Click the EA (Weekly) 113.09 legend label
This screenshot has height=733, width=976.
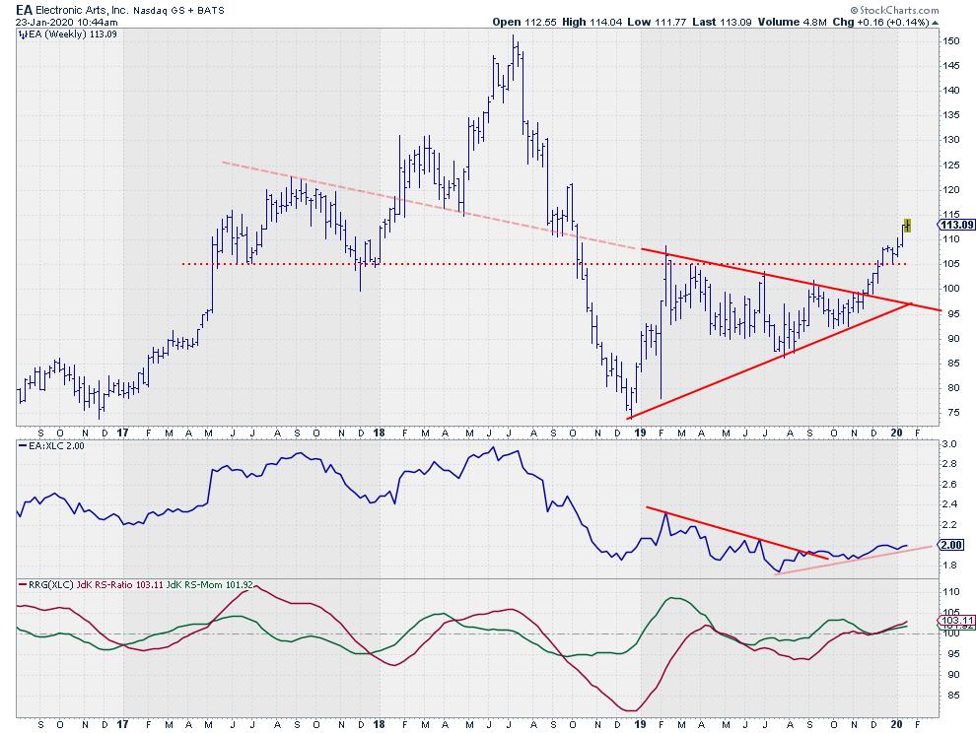pyautogui.click(x=73, y=34)
